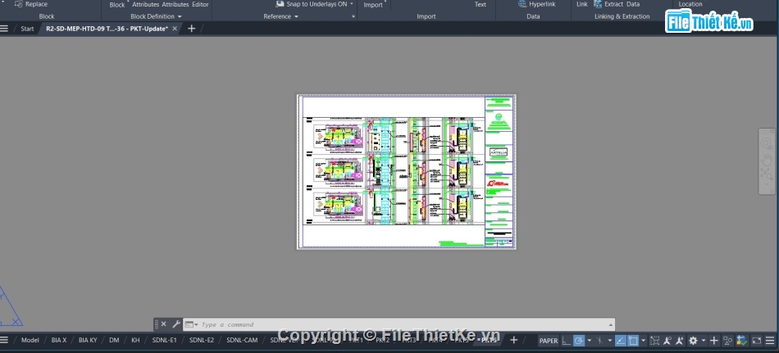Click the Extract Data icon
Viewport: 779px width, 353px height.
[x=598, y=4]
